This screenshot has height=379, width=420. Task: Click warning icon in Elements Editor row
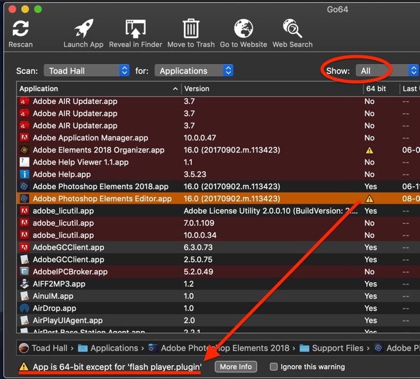(x=369, y=199)
